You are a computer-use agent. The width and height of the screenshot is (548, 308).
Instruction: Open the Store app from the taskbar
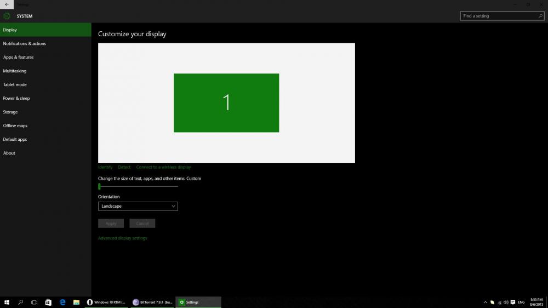pyautogui.click(x=48, y=302)
